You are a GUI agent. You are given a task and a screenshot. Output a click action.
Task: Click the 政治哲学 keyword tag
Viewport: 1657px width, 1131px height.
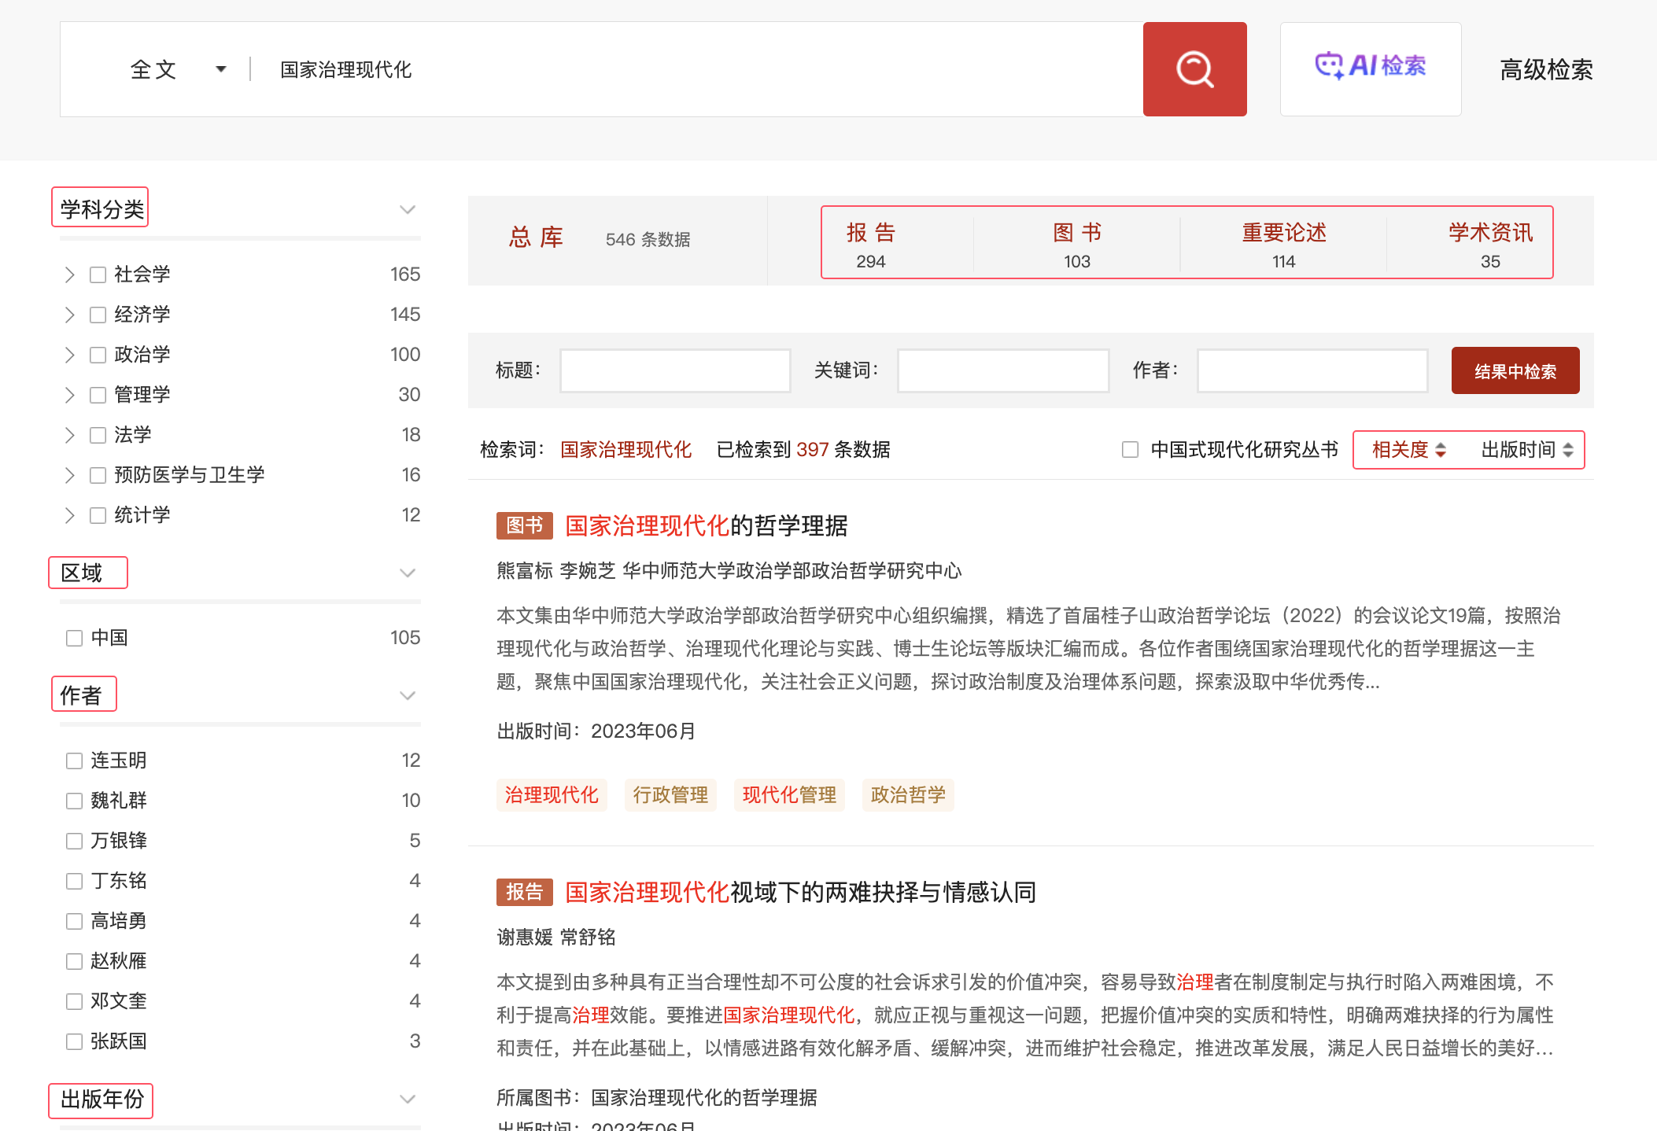click(x=908, y=795)
